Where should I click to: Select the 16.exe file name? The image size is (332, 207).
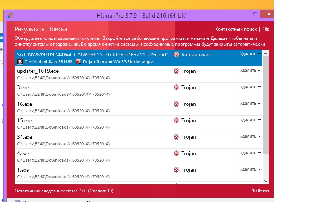click(24, 104)
